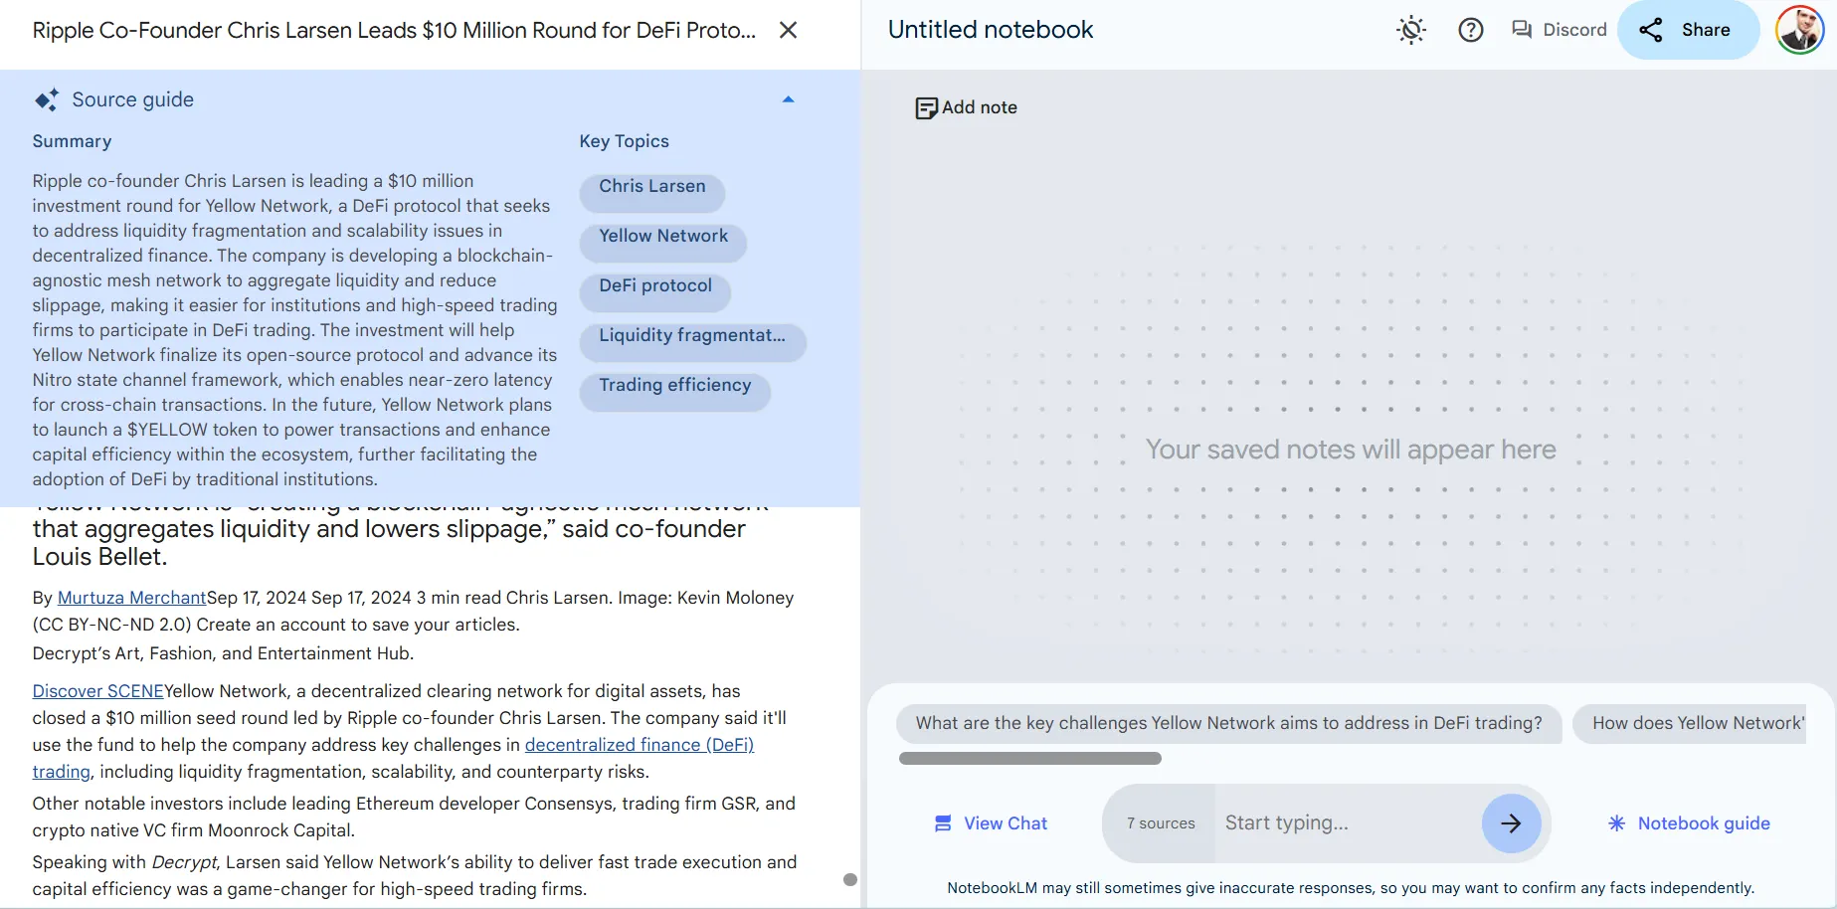Open View Chat
Viewport: 1837px width, 909px height.
click(x=991, y=823)
